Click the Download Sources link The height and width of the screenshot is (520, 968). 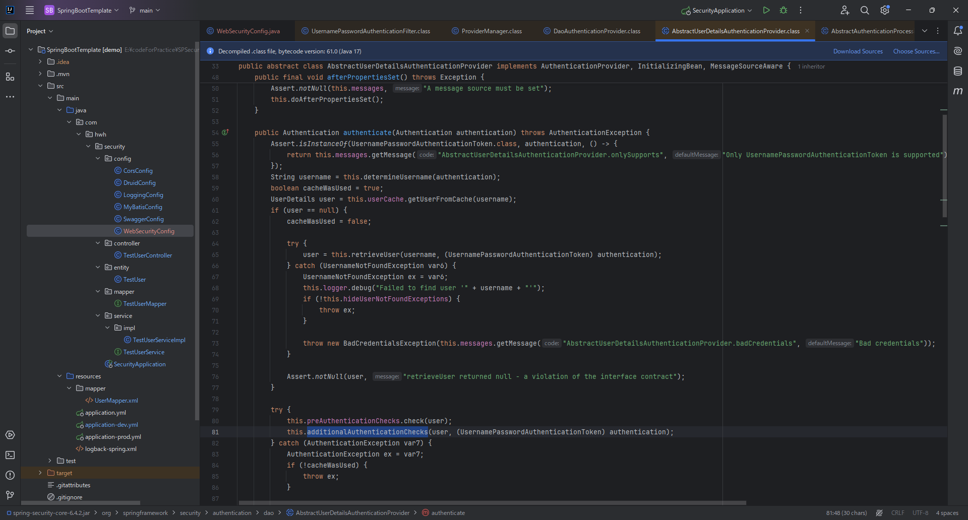[x=858, y=51]
